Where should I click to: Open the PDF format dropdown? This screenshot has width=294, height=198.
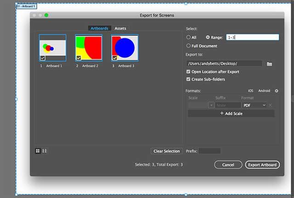click(x=254, y=105)
